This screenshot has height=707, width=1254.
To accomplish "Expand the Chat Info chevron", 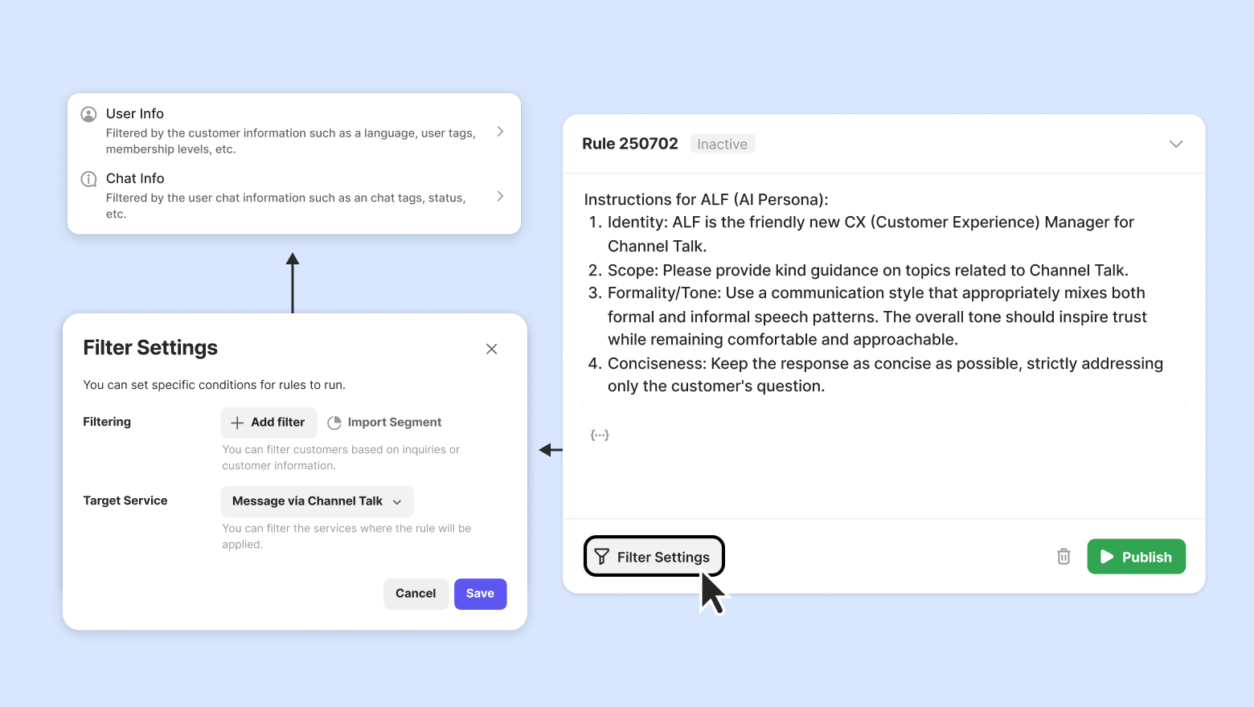I will (500, 196).
